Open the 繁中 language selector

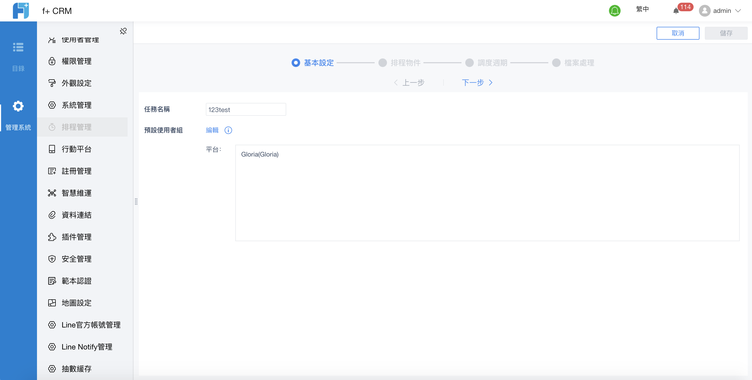(x=642, y=9)
